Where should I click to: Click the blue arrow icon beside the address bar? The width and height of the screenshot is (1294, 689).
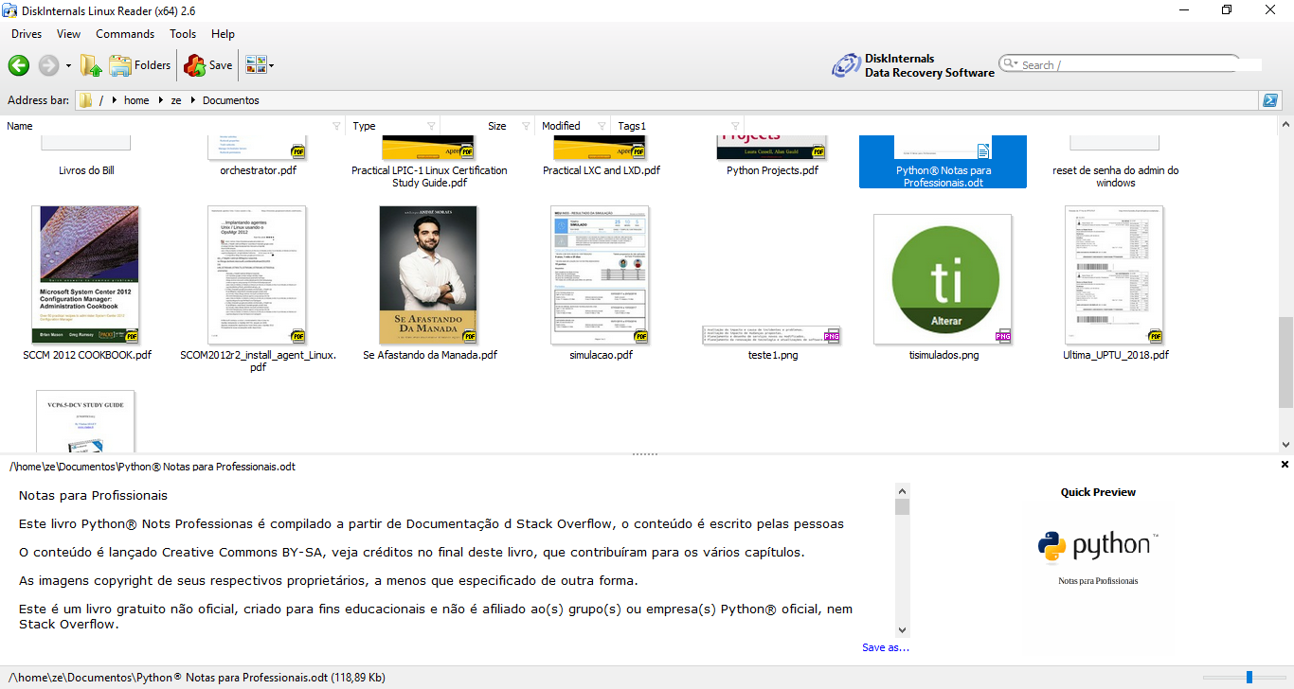click(x=1269, y=99)
